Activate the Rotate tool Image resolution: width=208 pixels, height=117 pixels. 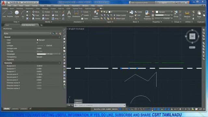coord(46,12)
